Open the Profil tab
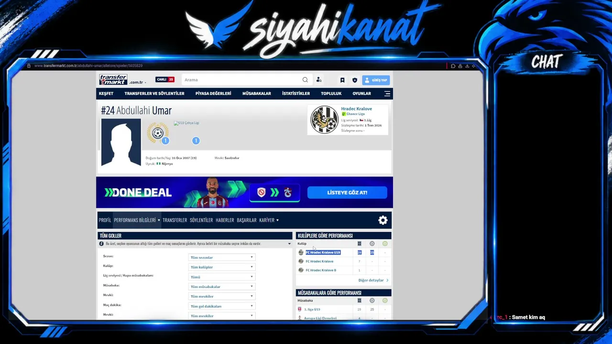 pos(105,220)
